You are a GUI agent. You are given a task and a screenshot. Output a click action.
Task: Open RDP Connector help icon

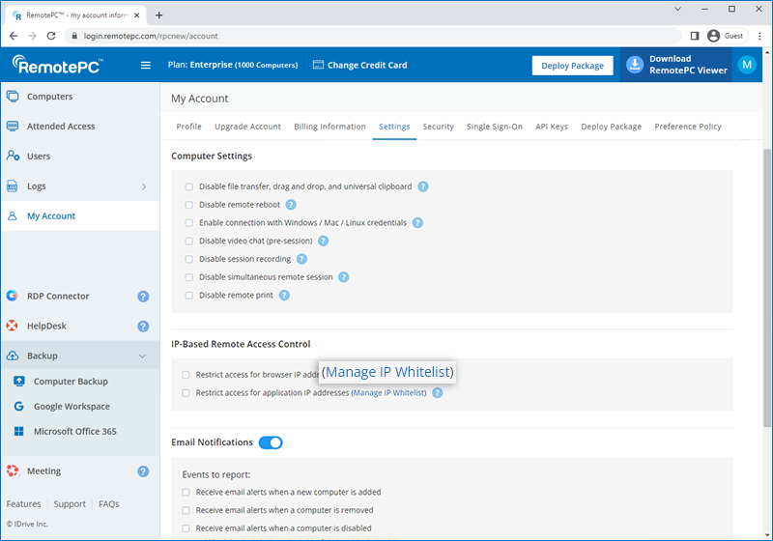point(143,297)
